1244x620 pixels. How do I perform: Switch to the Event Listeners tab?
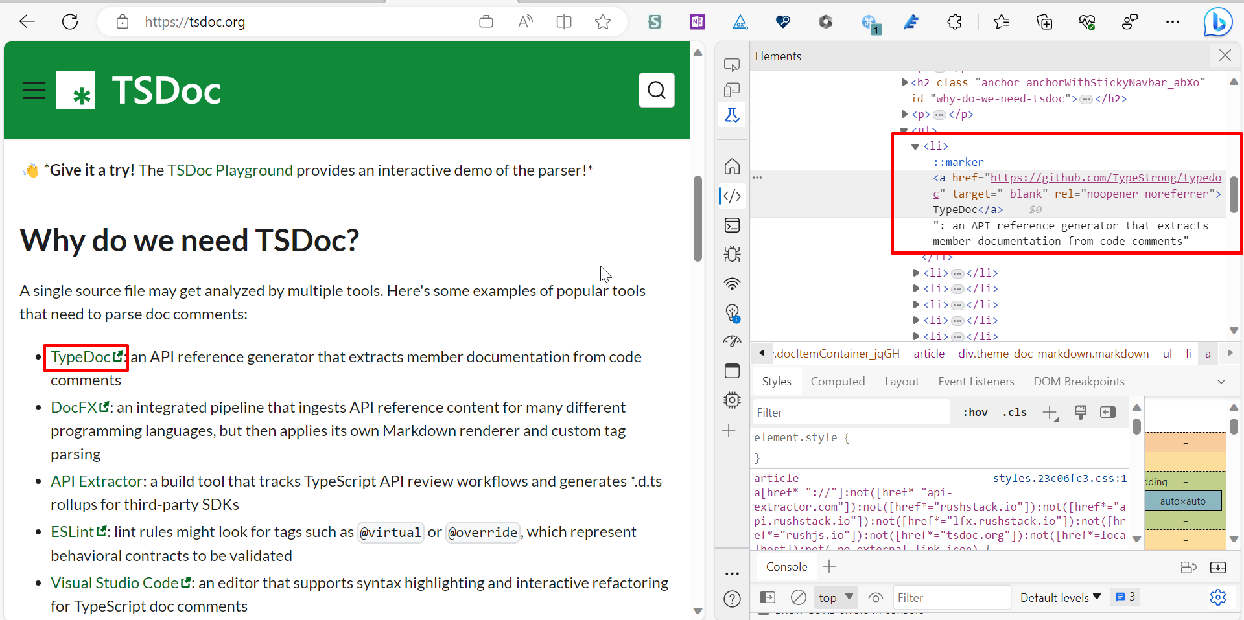pos(976,381)
